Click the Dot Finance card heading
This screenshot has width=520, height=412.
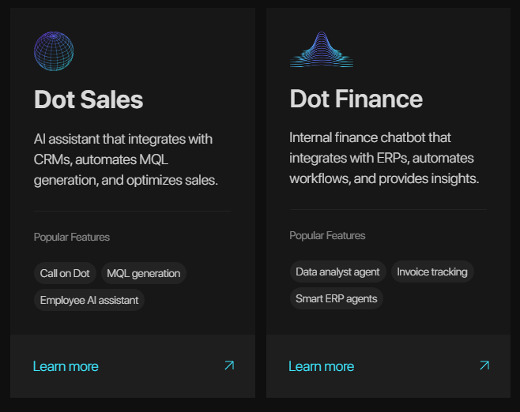coord(356,99)
